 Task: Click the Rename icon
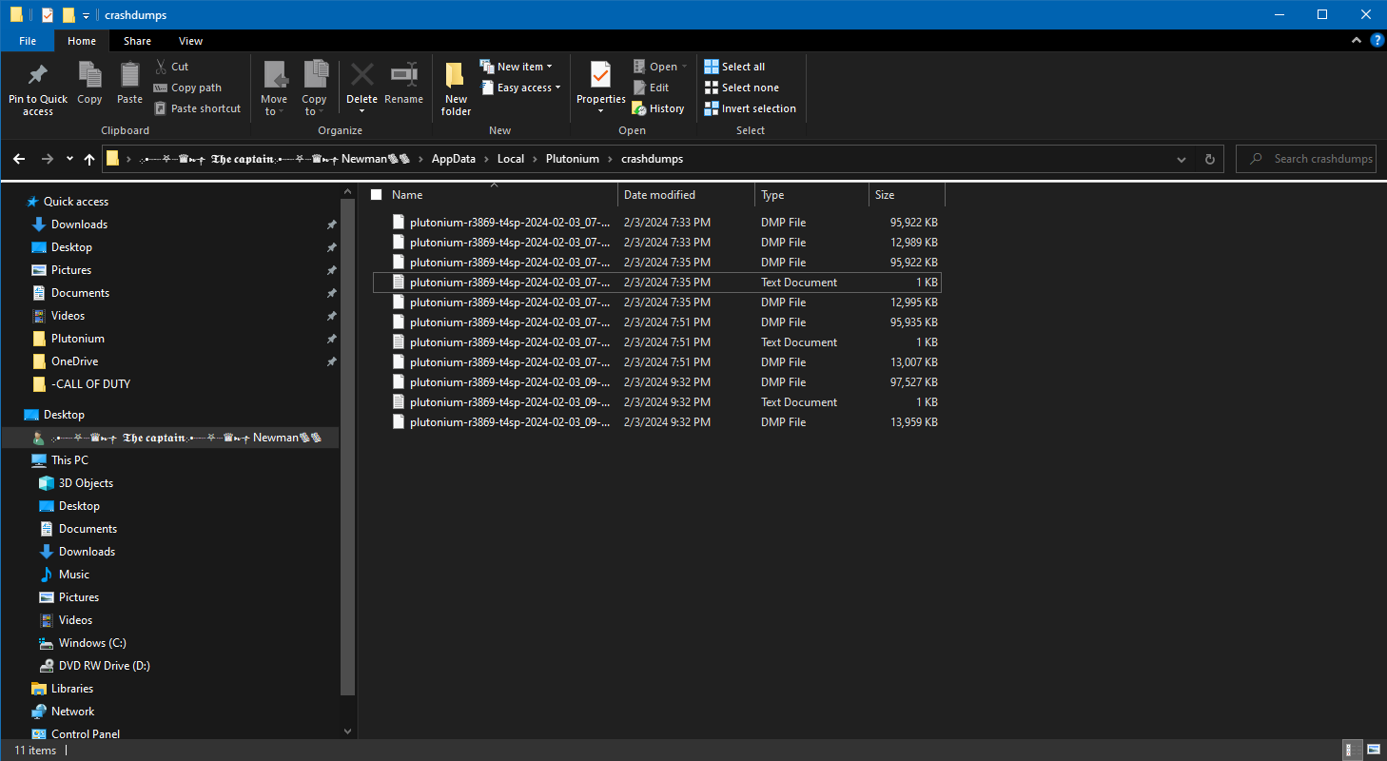(404, 75)
